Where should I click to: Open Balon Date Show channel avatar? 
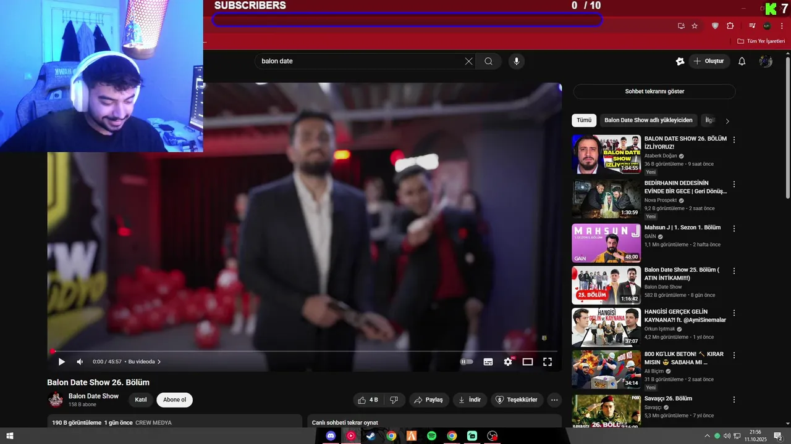pyautogui.click(x=56, y=400)
